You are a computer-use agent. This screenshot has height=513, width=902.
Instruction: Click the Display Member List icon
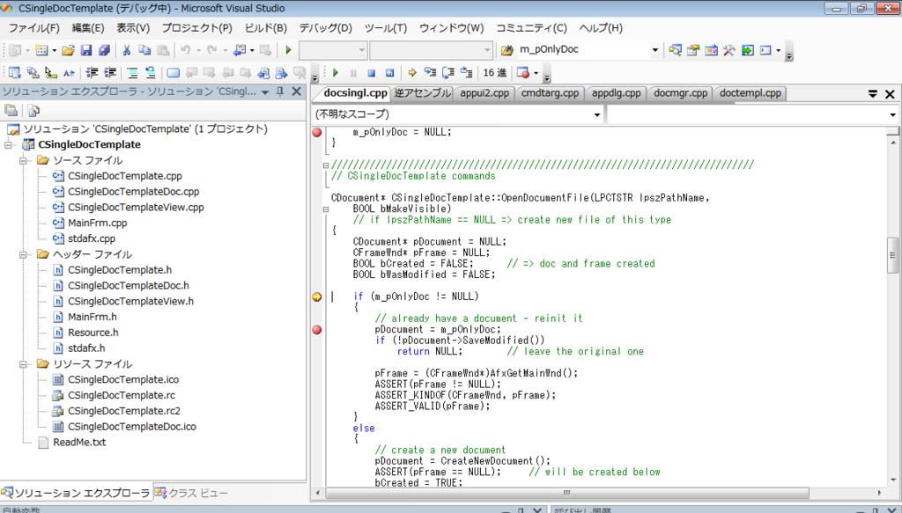pos(14,73)
